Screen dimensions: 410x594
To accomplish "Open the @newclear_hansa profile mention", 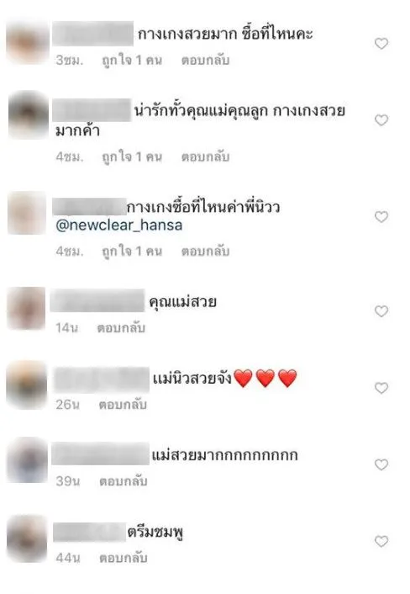I will pos(119,225).
